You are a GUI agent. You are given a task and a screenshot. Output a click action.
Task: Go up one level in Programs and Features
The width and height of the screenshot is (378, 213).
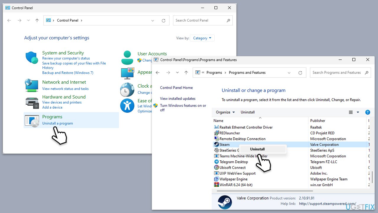click(186, 73)
